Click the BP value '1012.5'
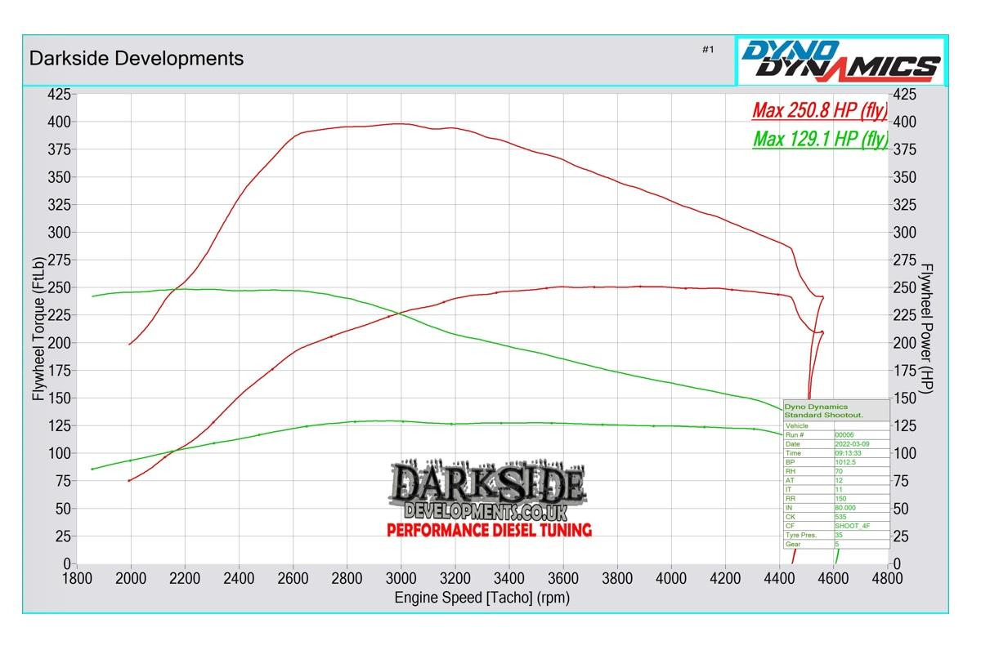Screen dimensions: 981x663 [845, 462]
